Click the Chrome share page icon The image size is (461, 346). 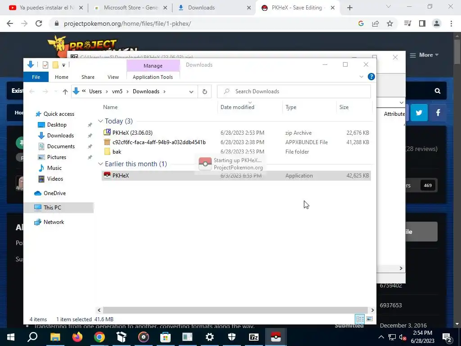coord(375,23)
